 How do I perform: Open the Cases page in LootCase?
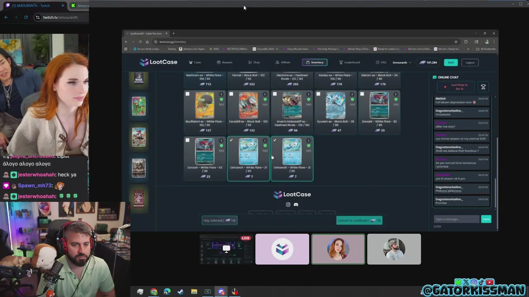point(195,62)
